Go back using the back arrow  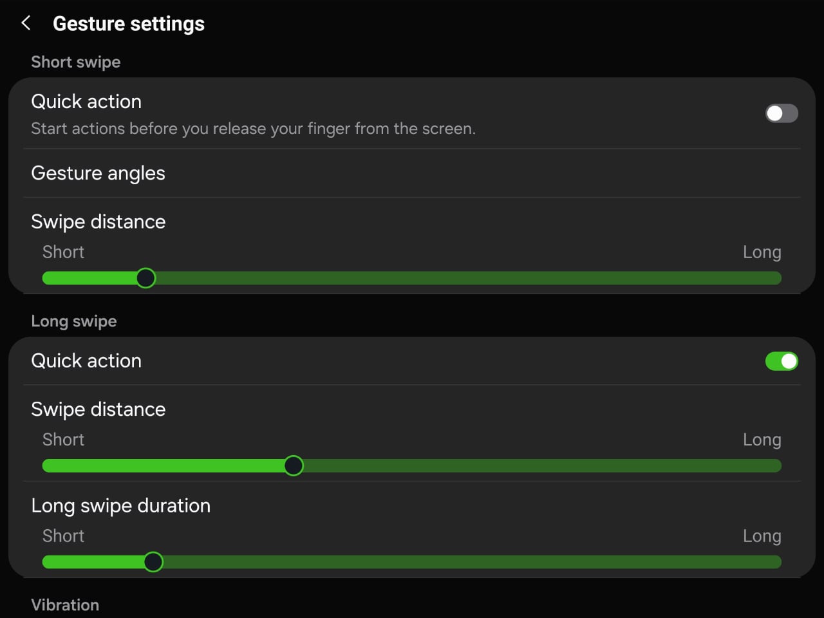click(26, 23)
